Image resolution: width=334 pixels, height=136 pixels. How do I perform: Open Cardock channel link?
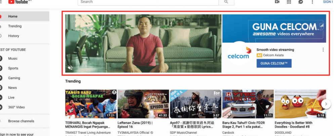[x=228, y=133]
